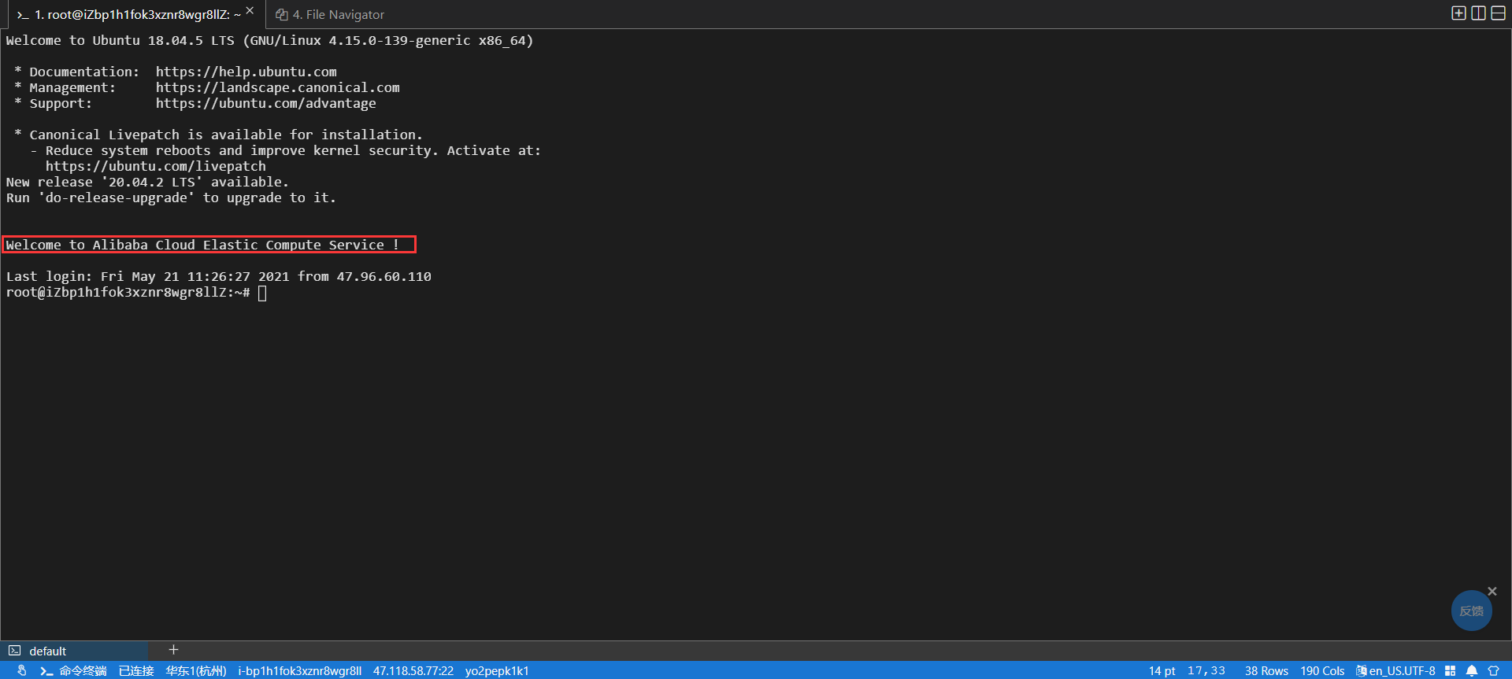
Task: Click the https://ubuntu.com/advantage link
Action: click(x=266, y=103)
